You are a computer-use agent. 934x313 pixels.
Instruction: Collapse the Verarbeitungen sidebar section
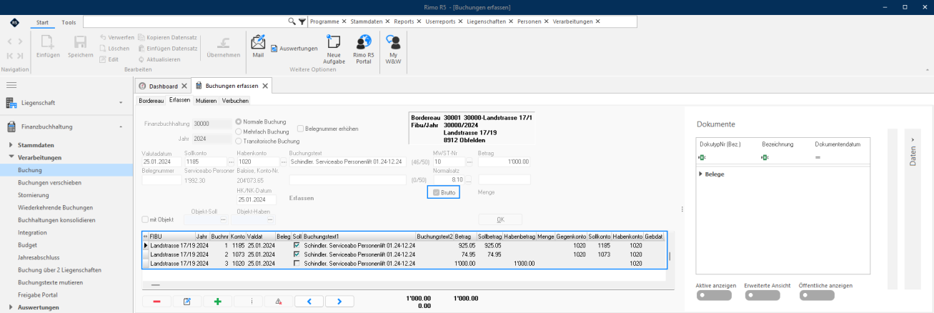tap(11, 157)
